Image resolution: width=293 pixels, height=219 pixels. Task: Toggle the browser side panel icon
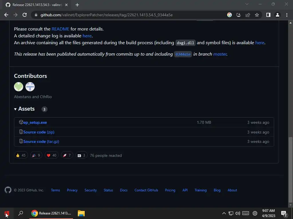point(268,15)
